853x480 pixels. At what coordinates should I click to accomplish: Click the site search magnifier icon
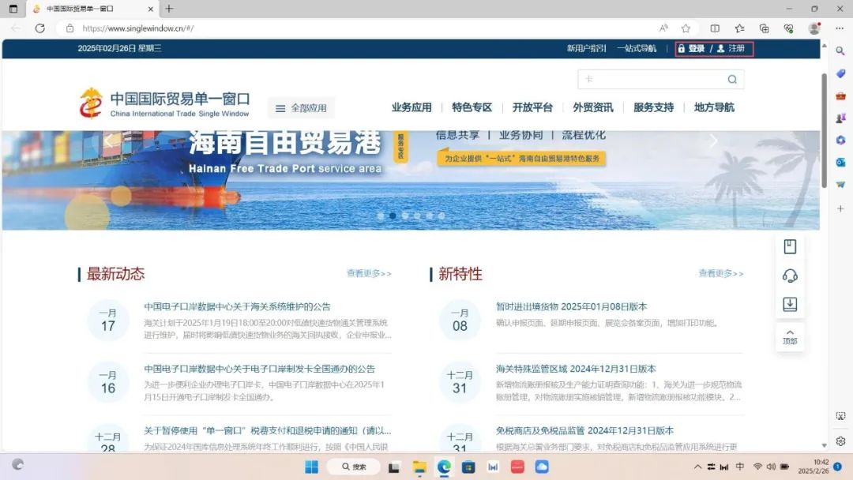732,80
